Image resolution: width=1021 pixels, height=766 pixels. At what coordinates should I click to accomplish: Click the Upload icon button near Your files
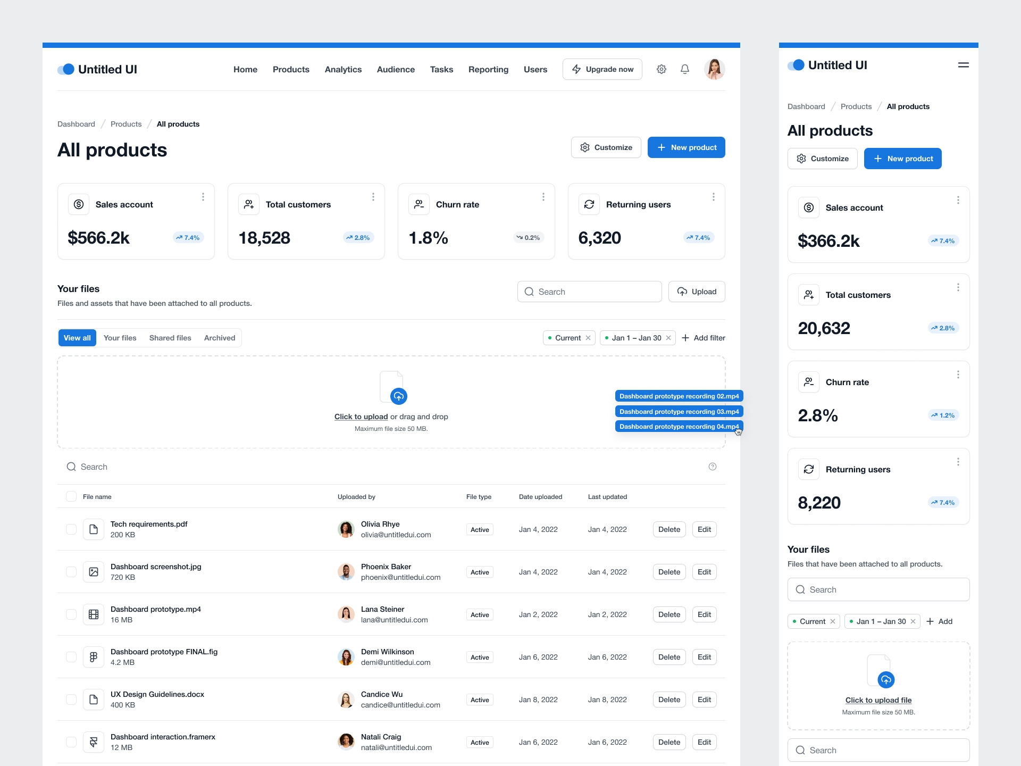697,292
